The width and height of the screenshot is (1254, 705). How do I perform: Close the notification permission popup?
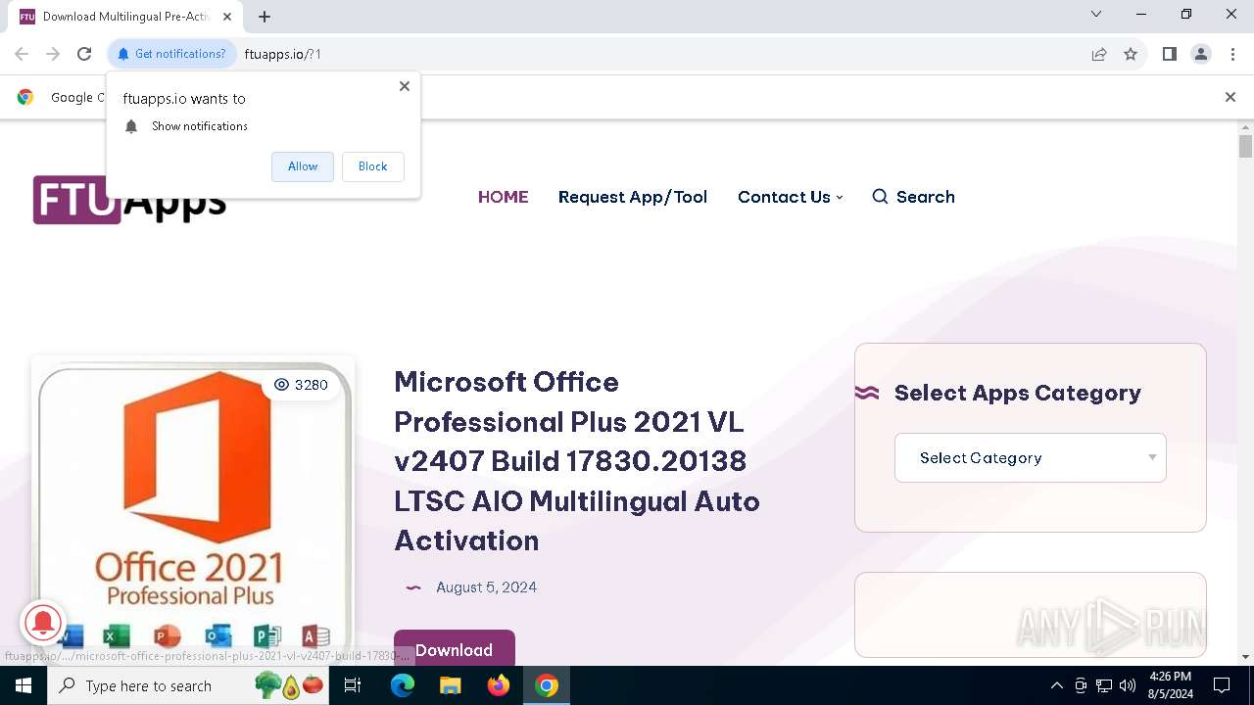pyautogui.click(x=405, y=86)
